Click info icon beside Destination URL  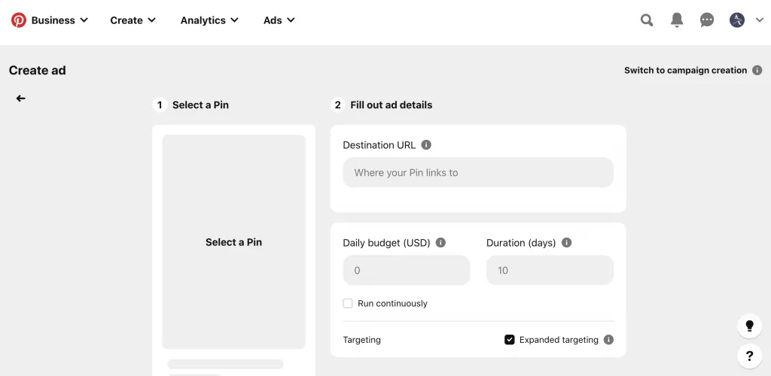(426, 145)
